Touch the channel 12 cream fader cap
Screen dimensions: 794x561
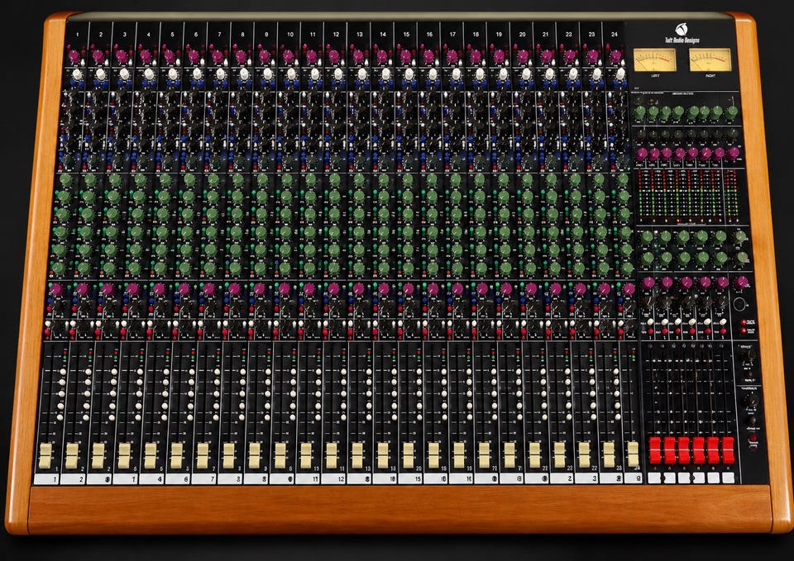[x=332, y=455]
